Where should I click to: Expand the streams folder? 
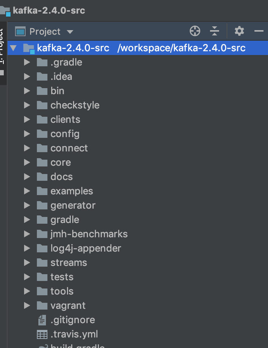coord(26,263)
